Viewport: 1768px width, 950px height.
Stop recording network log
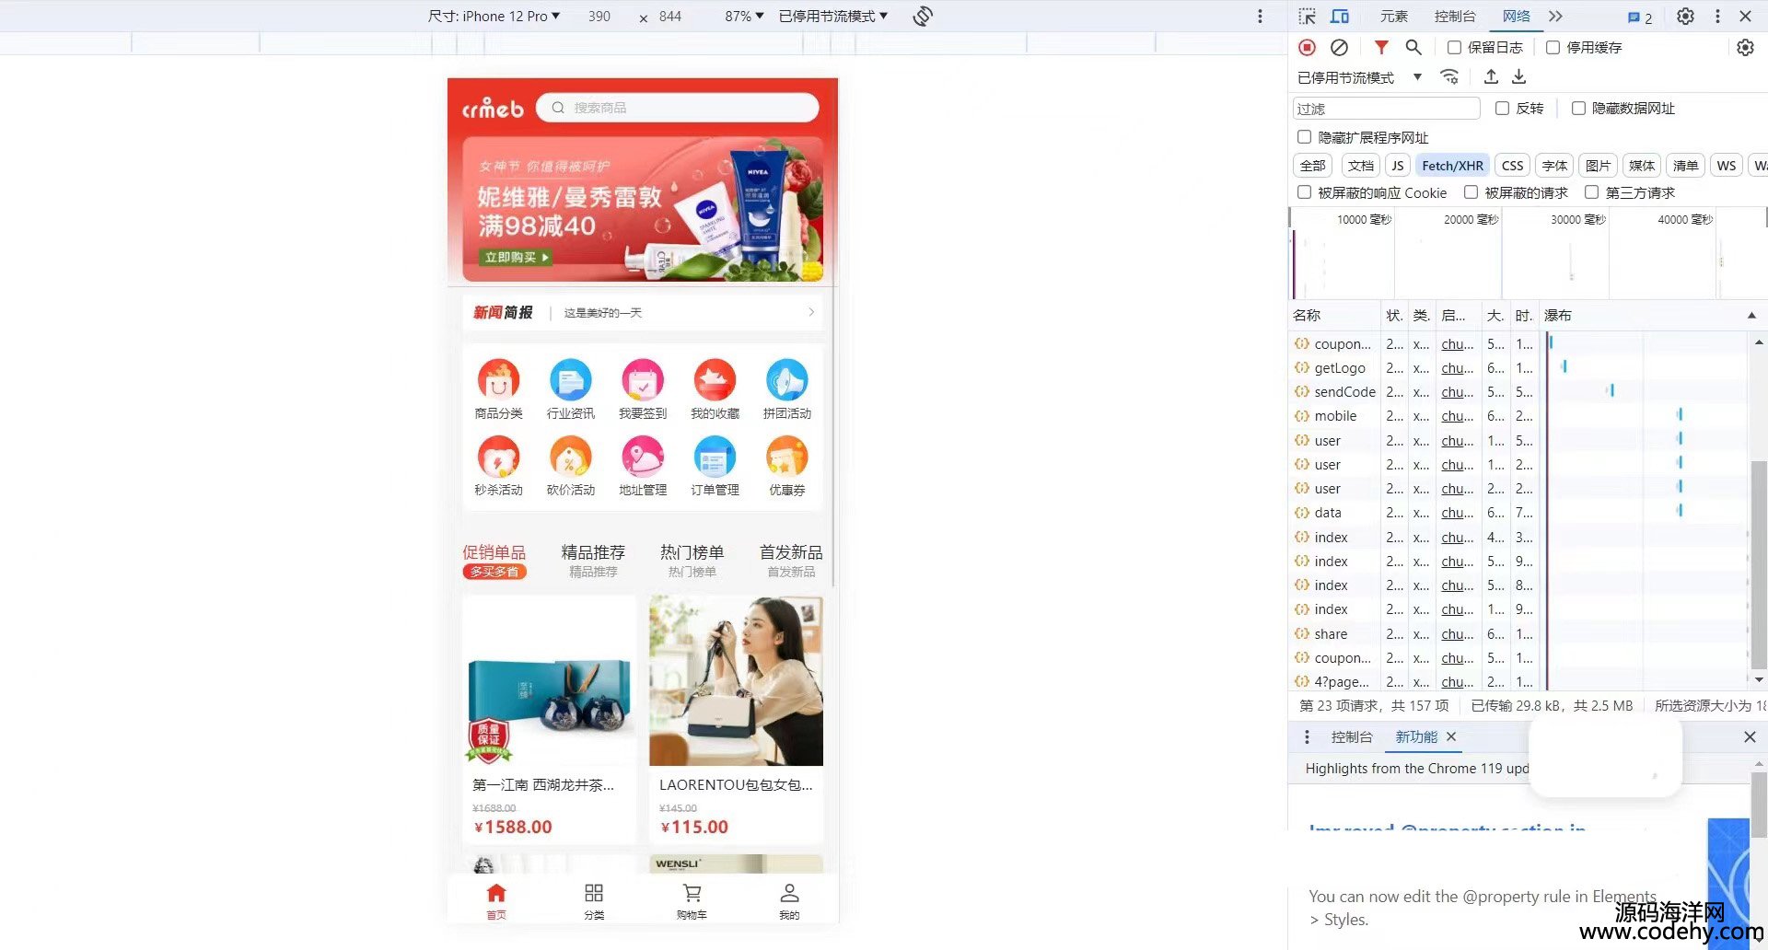pyautogui.click(x=1307, y=47)
